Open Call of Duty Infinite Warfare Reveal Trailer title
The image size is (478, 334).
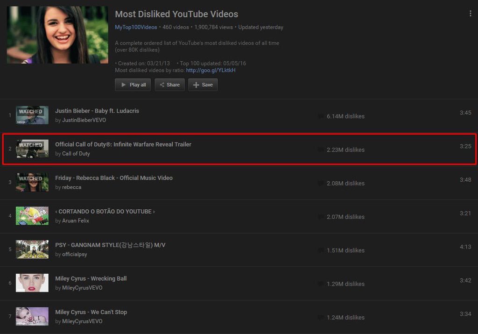click(x=123, y=144)
